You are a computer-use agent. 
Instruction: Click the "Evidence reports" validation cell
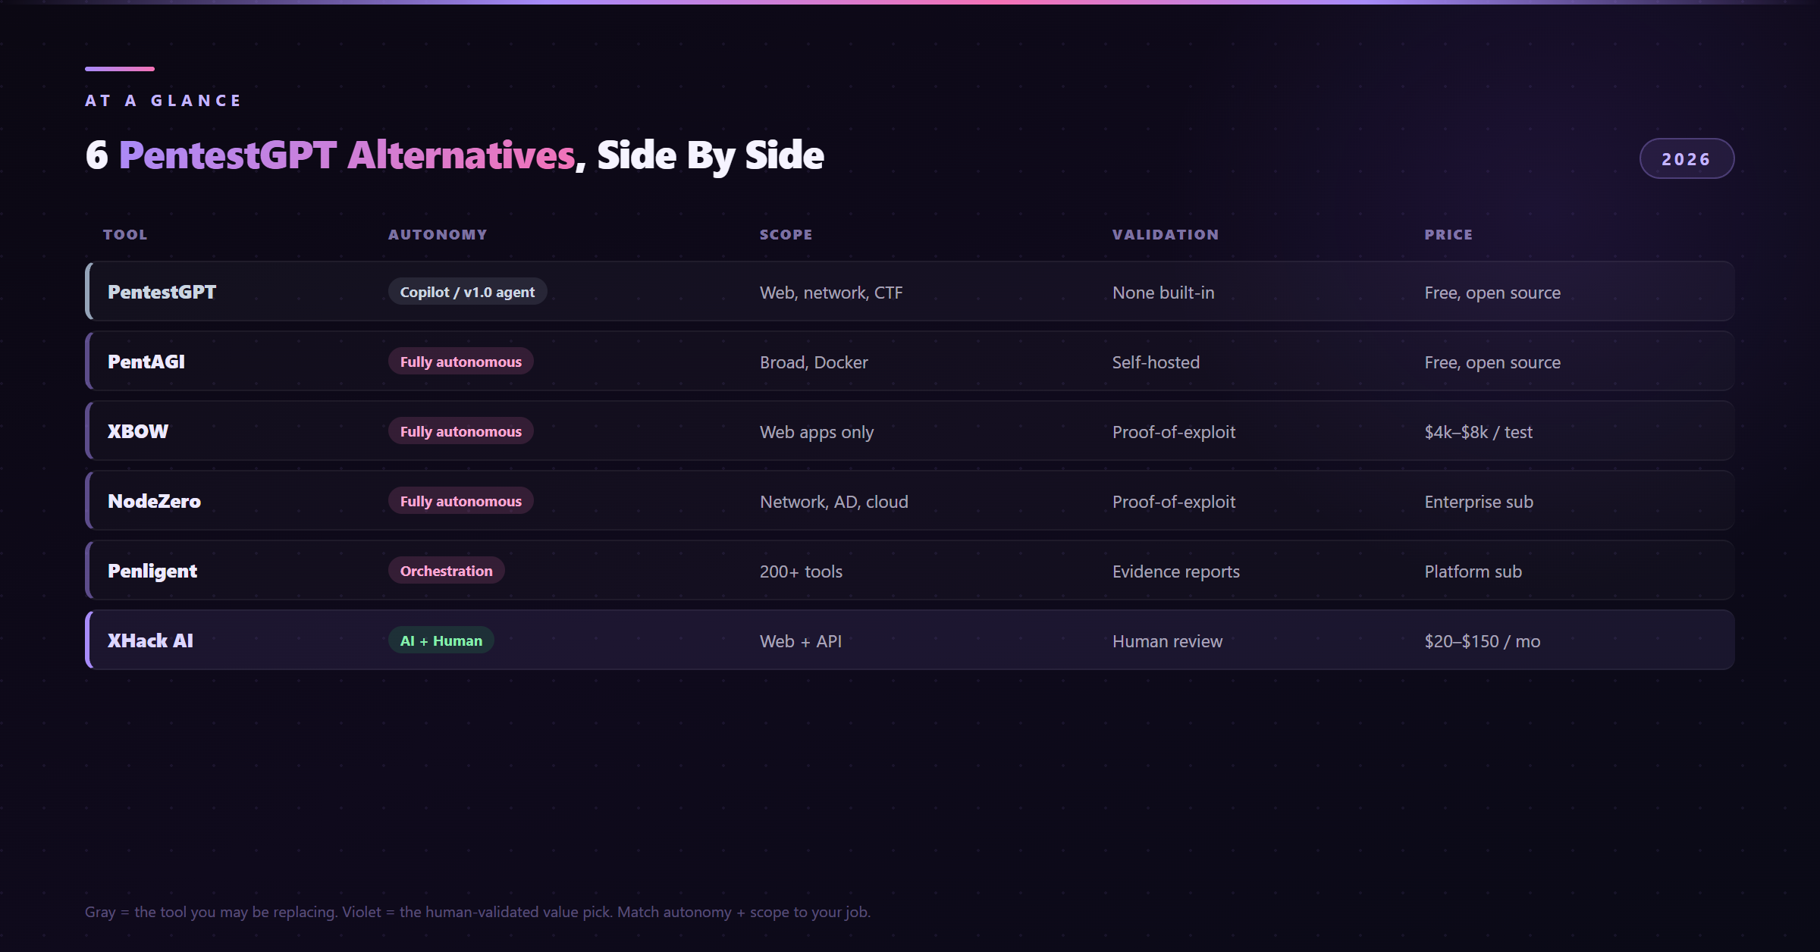pyautogui.click(x=1176, y=572)
